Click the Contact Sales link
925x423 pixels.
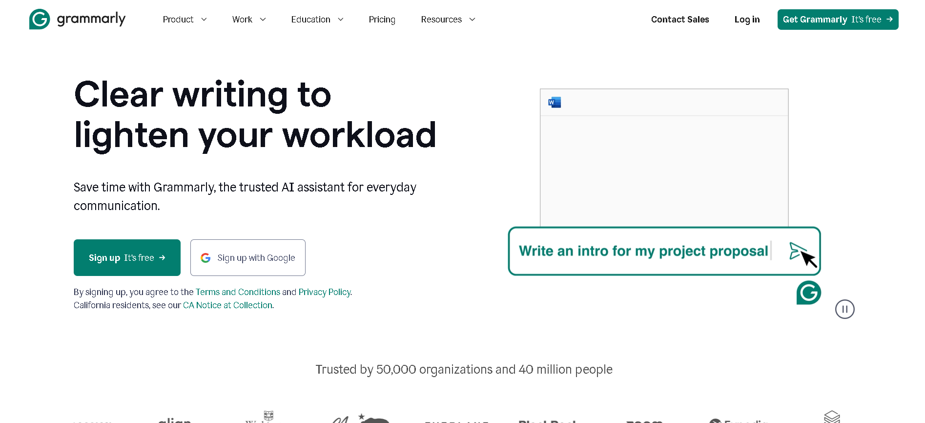click(x=680, y=20)
